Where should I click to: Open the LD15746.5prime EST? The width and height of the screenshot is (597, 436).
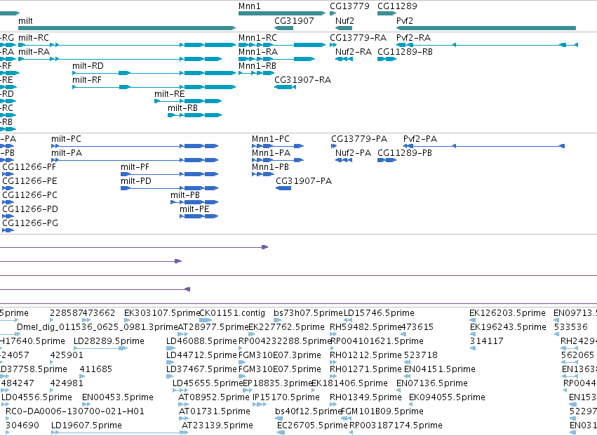[379, 313]
